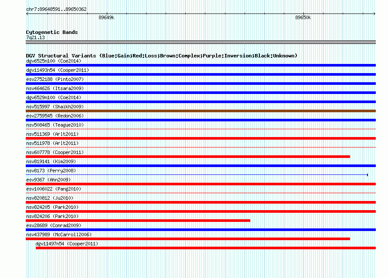Click nsv511978 (Arlt2011) label

click(x=52, y=143)
